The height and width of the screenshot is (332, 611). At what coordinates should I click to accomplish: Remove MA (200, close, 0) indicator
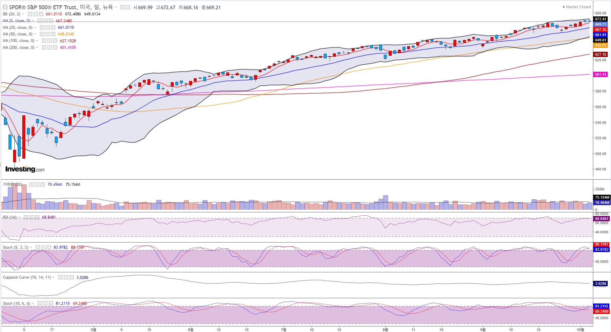[55, 48]
